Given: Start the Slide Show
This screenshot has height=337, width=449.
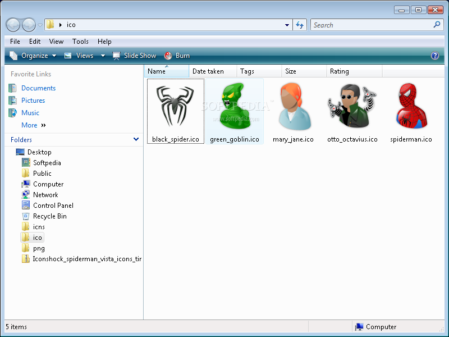Looking at the screenshot, I should (x=134, y=56).
